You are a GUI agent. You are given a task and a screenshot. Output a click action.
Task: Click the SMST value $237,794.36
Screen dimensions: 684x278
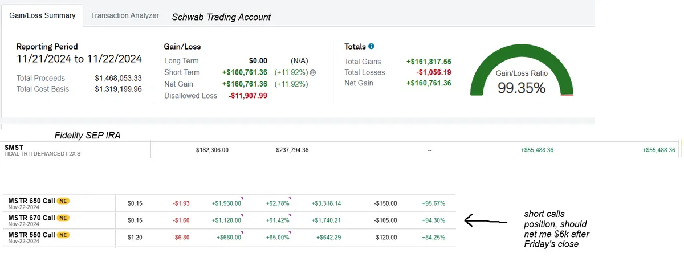(292, 150)
